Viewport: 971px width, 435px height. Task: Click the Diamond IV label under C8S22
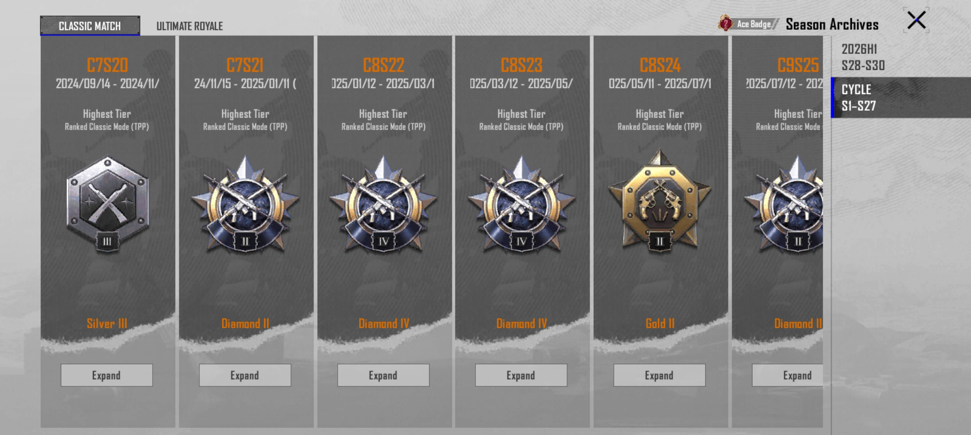click(384, 323)
